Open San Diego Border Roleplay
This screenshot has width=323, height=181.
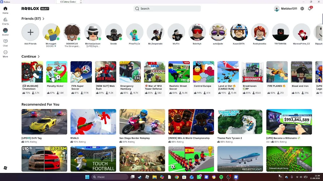click(x=142, y=126)
